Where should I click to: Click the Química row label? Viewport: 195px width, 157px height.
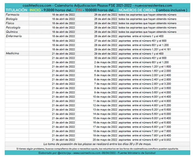[12, 32]
